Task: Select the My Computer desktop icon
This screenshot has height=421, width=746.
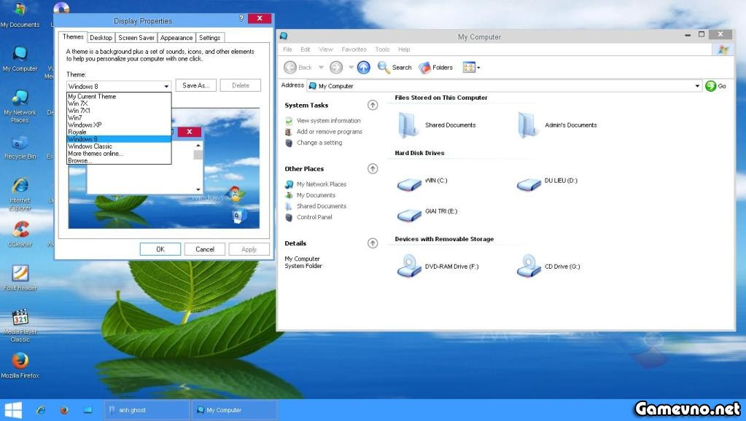Action: point(20,59)
